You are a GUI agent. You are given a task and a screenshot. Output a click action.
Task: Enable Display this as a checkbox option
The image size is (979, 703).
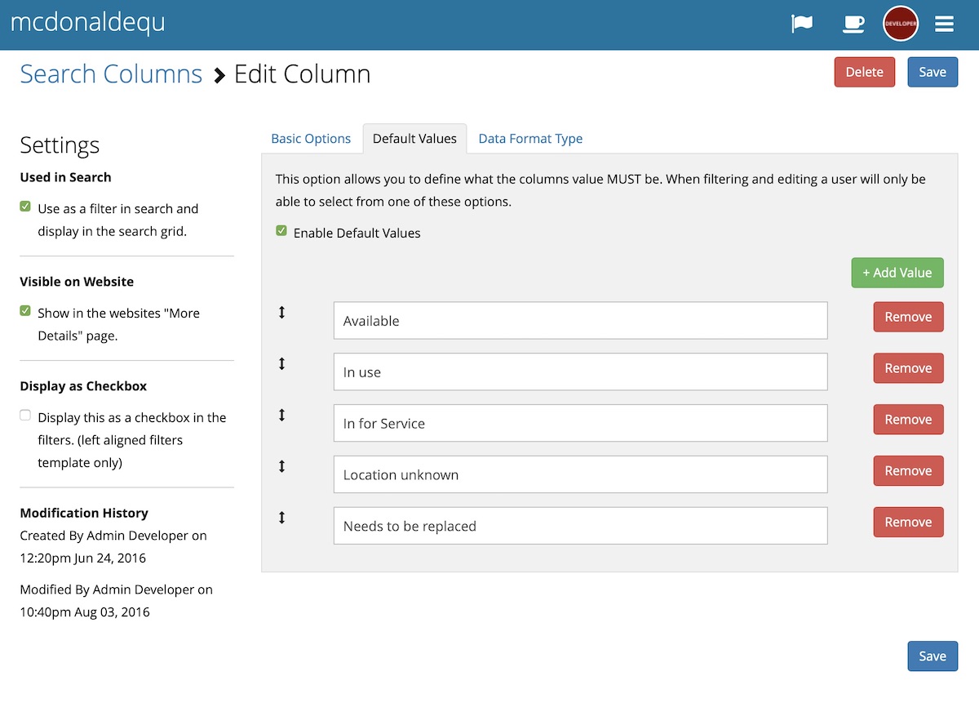pos(25,416)
